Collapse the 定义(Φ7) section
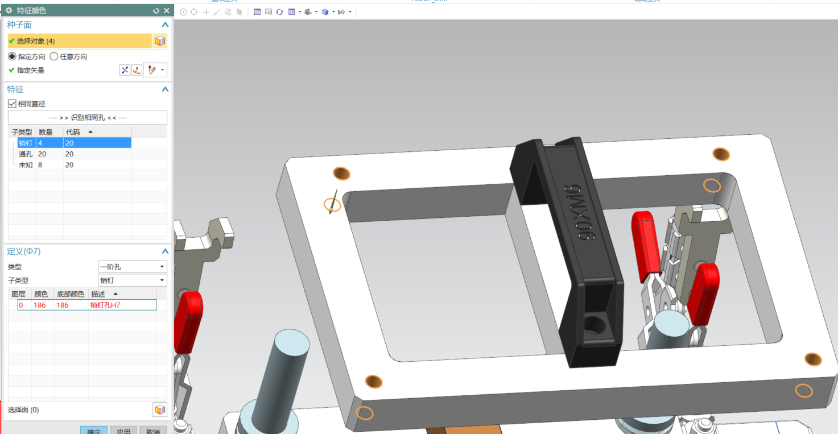The width and height of the screenshot is (838, 434). [165, 251]
